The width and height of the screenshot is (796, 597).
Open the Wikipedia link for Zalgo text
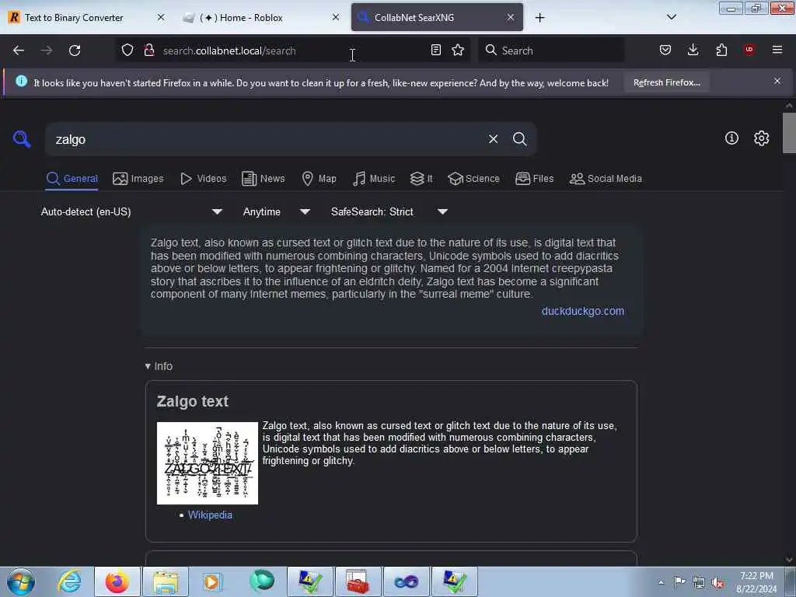[210, 515]
